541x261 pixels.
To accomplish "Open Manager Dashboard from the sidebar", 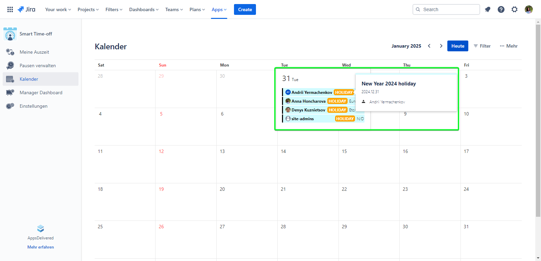I will (x=41, y=93).
